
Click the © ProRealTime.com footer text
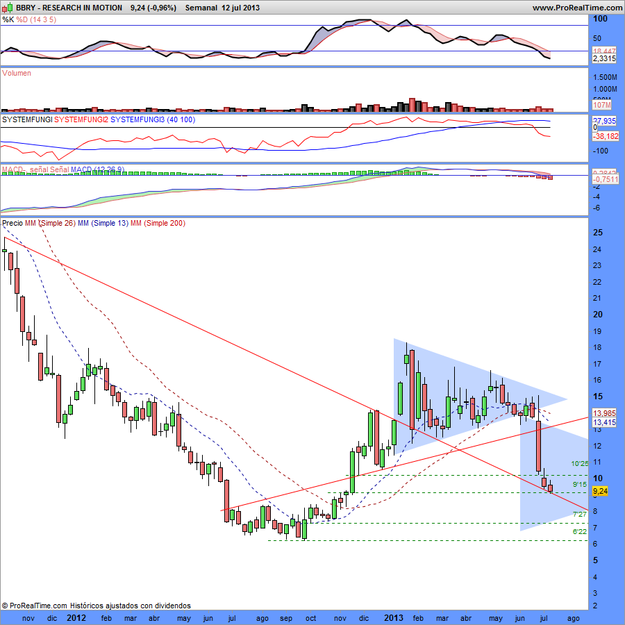click(x=35, y=606)
